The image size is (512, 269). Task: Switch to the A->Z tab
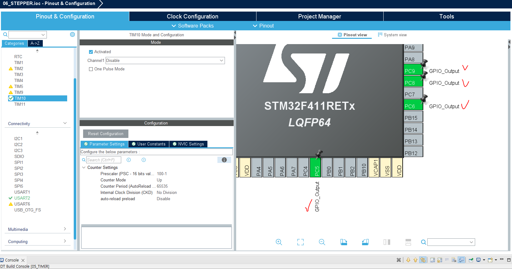pyautogui.click(x=35, y=43)
